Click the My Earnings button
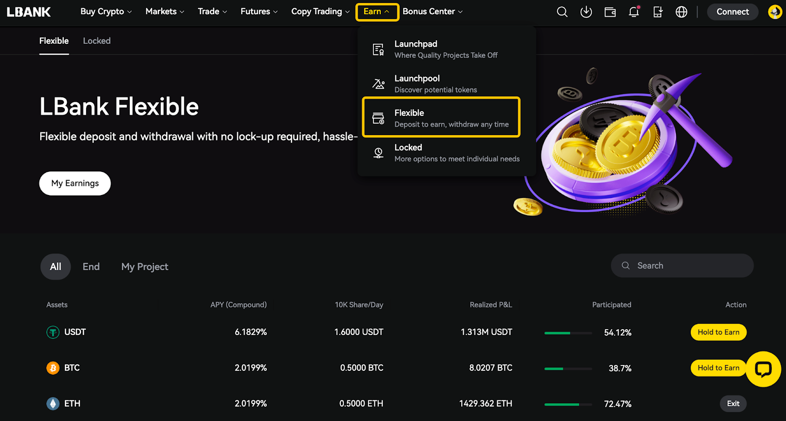 tap(75, 183)
